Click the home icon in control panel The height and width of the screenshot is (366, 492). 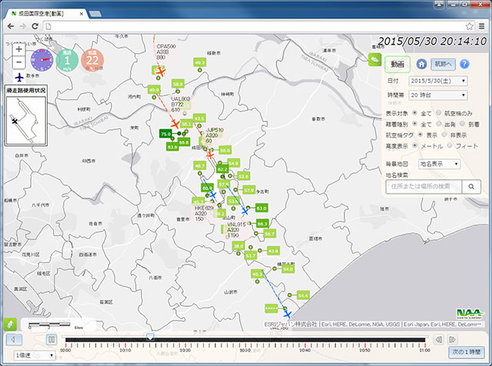tap(421, 64)
